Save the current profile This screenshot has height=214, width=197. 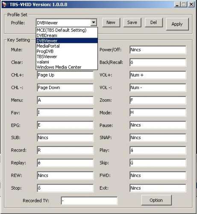(132, 22)
